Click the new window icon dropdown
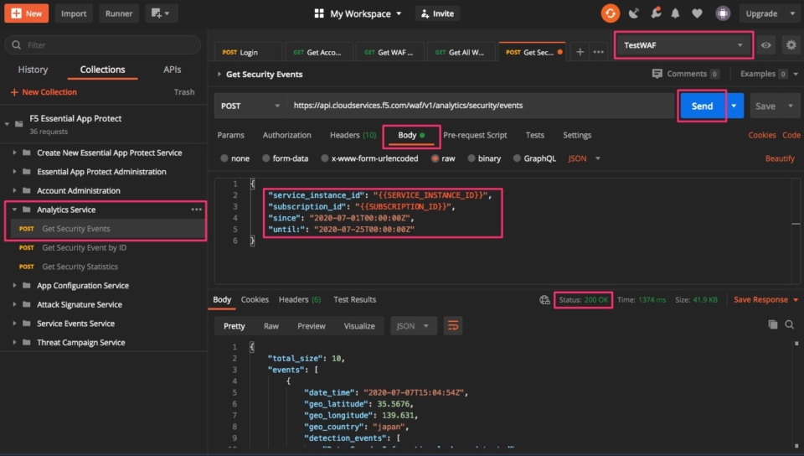Image resolution: width=804 pixels, height=456 pixels. coord(161,13)
